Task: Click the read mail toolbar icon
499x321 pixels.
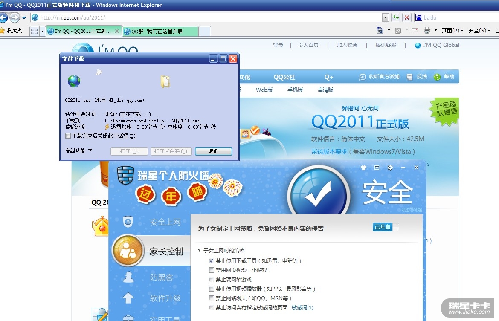Action: tap(415, 31)
